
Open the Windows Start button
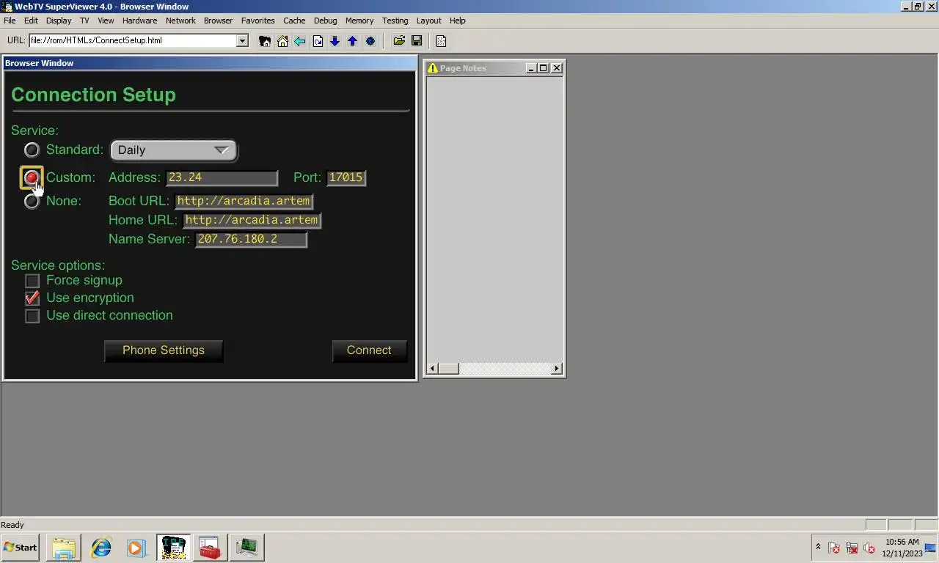tap(21, 548)
